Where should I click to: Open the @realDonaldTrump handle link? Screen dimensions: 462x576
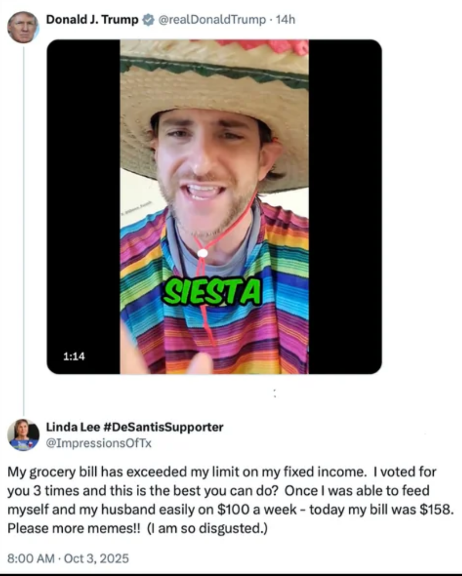point(212,20)
